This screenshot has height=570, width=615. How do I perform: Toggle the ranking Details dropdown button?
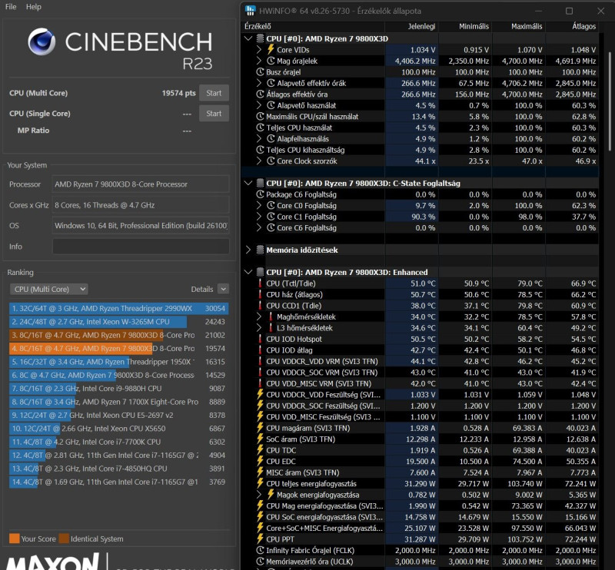pyautogui.click(x=223, y=289)
